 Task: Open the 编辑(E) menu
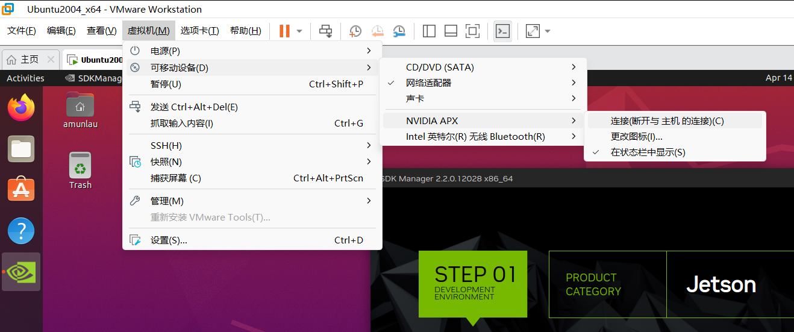(x=61, y=31)
